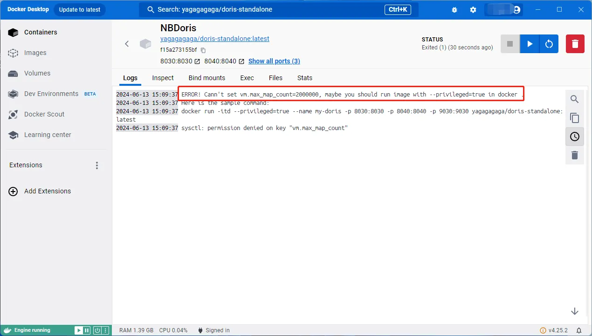The width and height of the screenshot is (592, 336).
Task: Click RAM 1.39 GB indicator
Action: (136, 330)
